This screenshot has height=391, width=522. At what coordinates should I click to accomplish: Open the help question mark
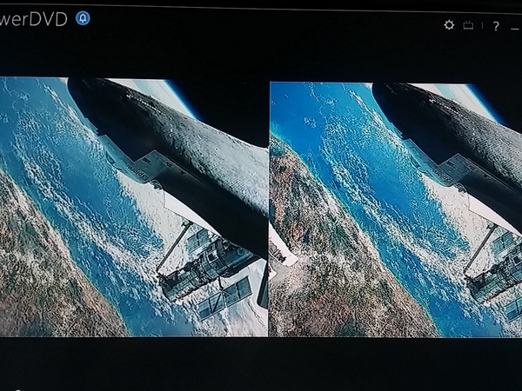coord(496,26)
